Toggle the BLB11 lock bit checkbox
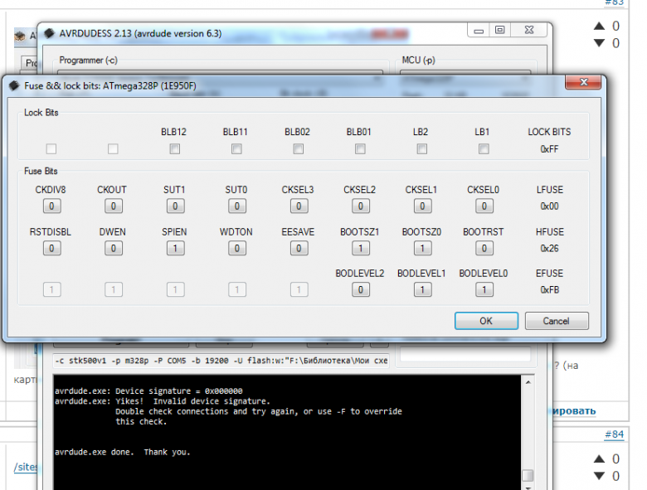 pos(236,148)
